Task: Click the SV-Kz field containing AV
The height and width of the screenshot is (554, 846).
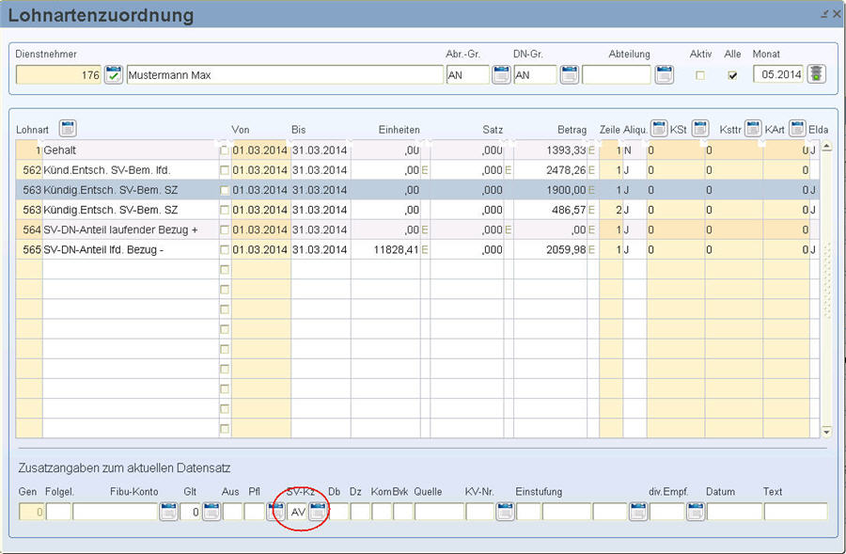Action: point(298,512)
